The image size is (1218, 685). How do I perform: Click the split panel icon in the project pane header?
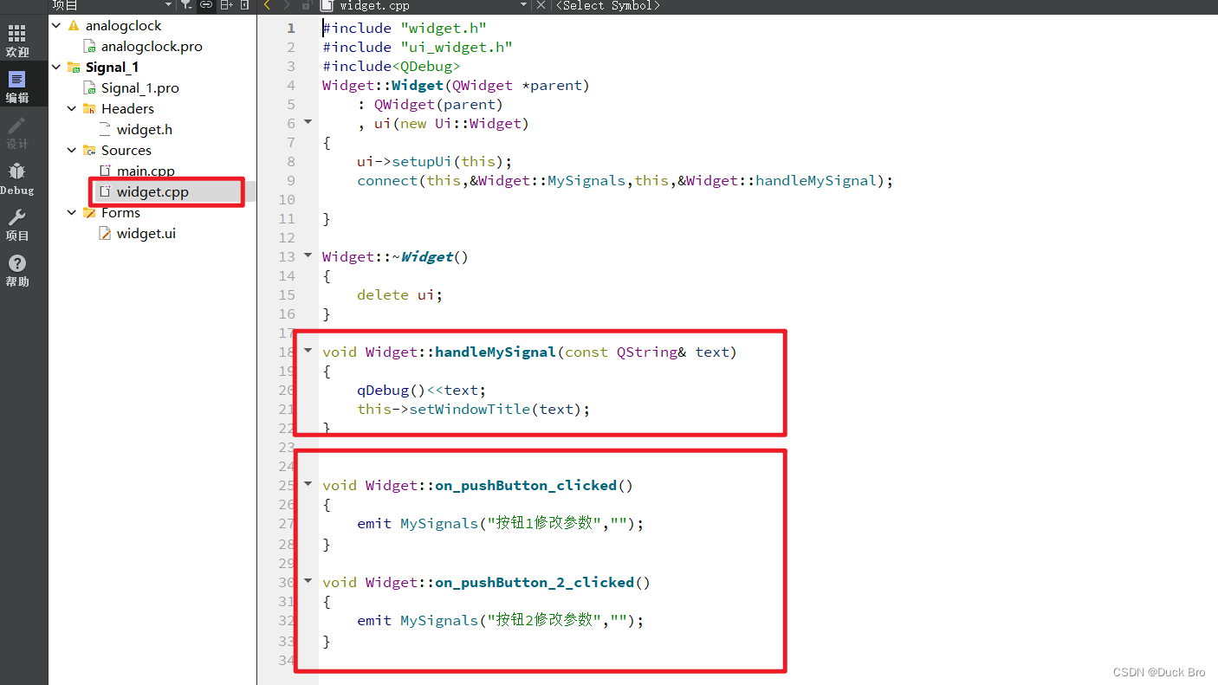coord(226,5)
